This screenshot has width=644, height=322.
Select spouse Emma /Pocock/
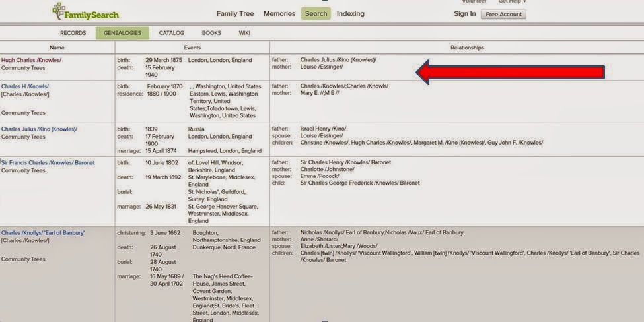coord(320,176)
